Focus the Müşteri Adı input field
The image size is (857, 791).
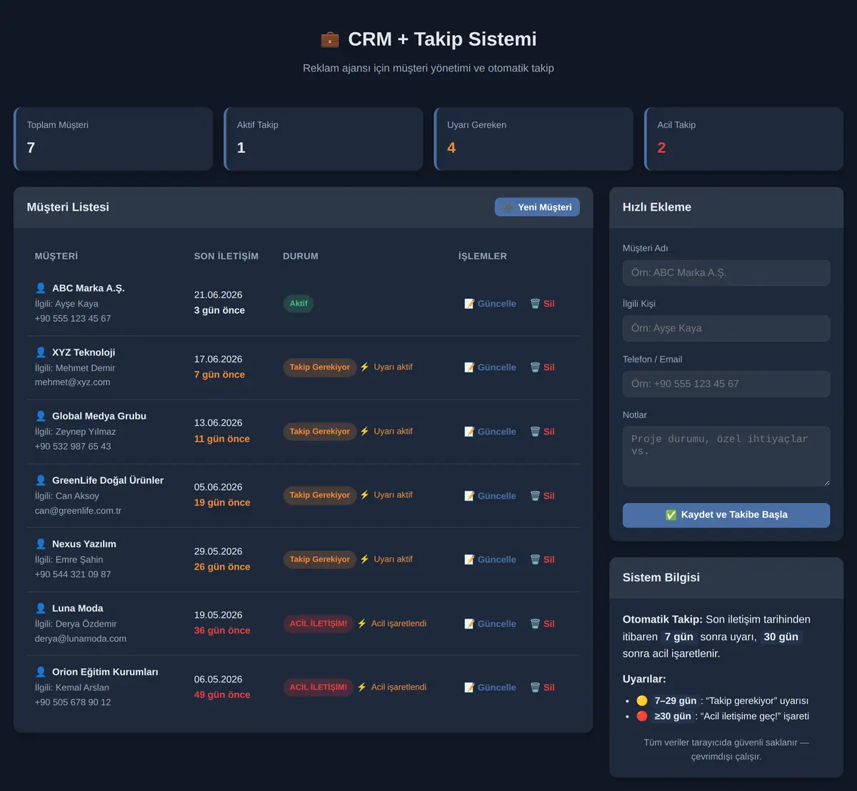click(726, 273)
